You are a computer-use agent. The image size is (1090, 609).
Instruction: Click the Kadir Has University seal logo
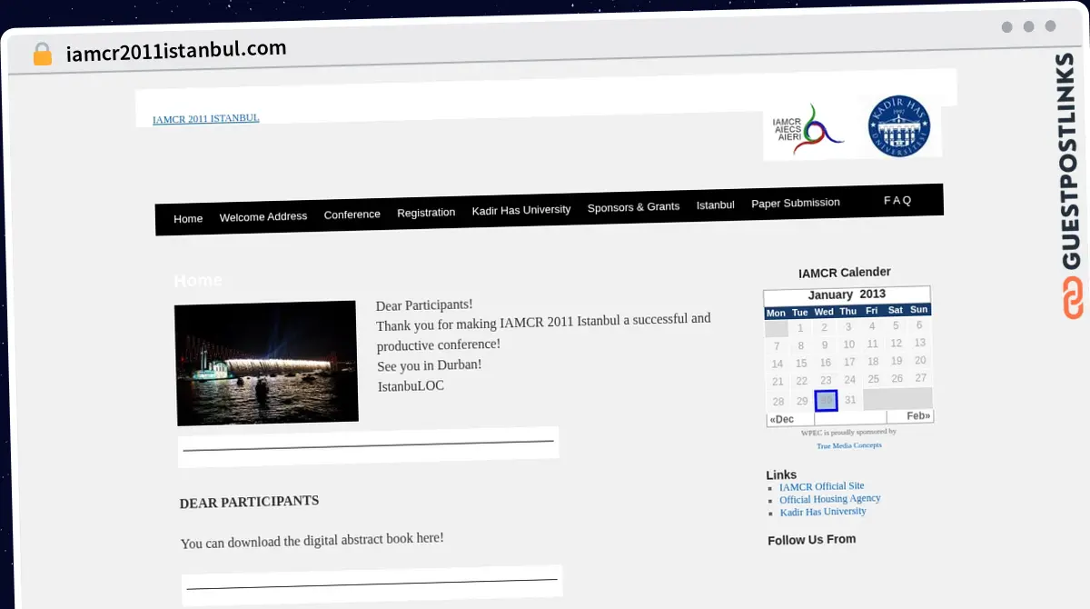(x=898, y=127)
